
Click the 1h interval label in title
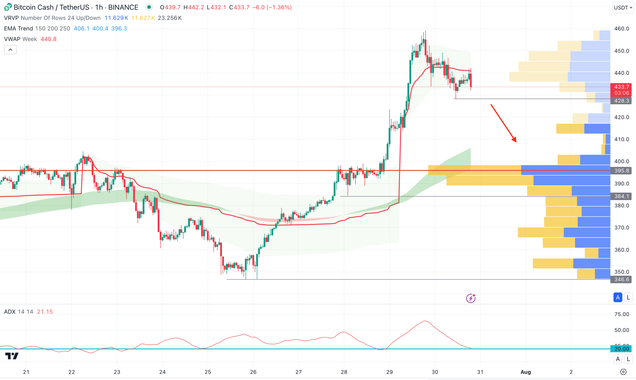pyautogui.click(x=99, y=7)
